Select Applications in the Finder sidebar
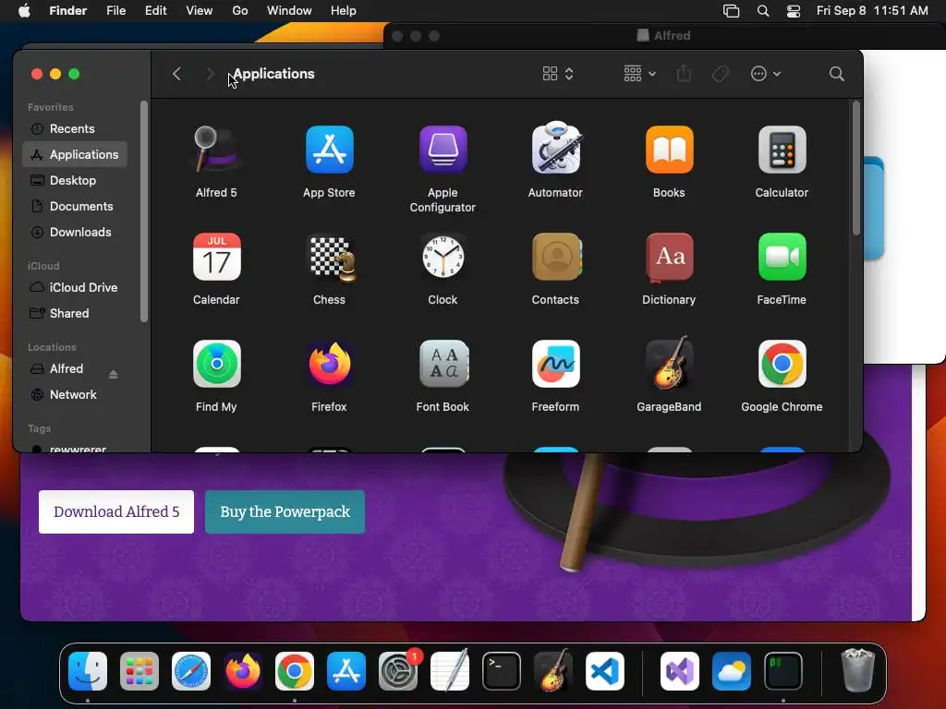 click(75, 155)
